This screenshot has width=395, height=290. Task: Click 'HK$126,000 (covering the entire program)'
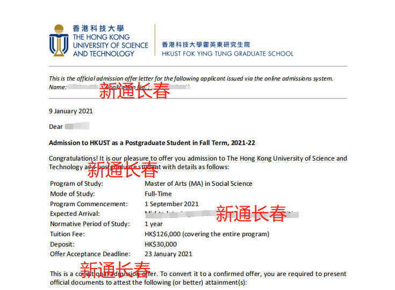coord(207,234)
